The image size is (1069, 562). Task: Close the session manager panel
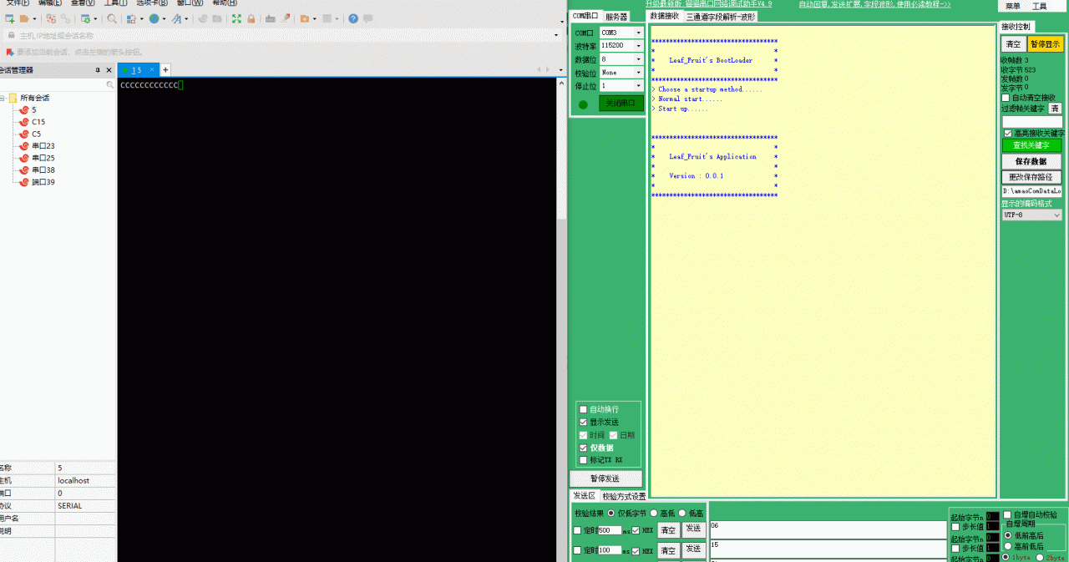click(110, 70)
